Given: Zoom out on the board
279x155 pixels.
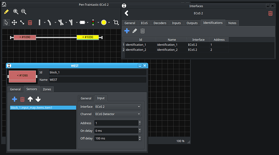Looking at the screenshot, I should pos(23,12).
